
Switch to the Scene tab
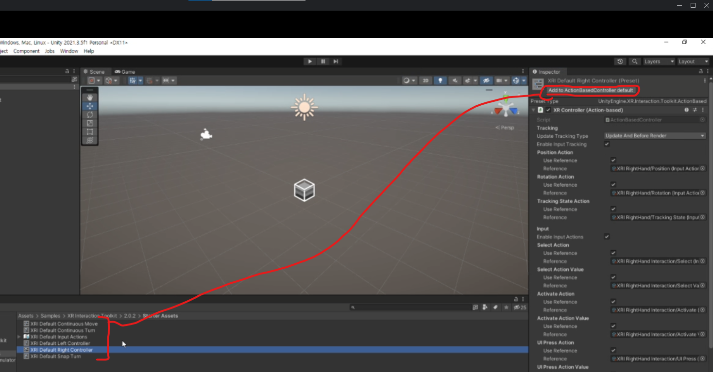(x=94, y=72)
